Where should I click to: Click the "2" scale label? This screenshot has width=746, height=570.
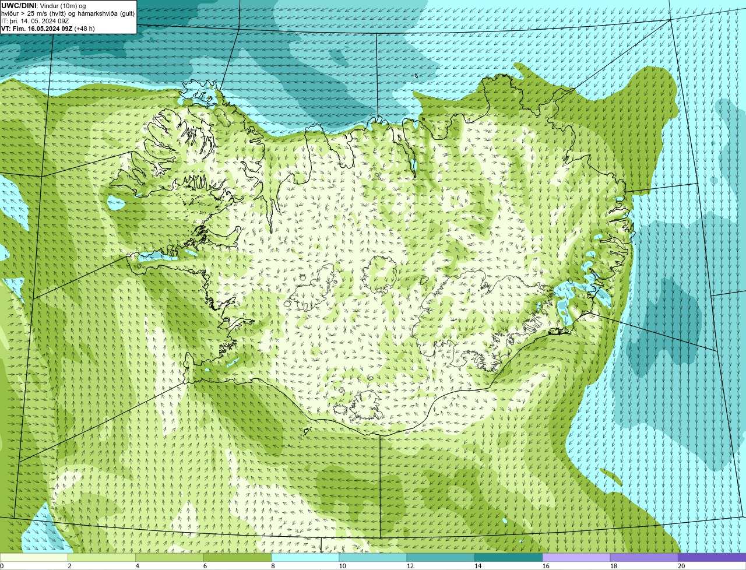(x=69, y=566)
